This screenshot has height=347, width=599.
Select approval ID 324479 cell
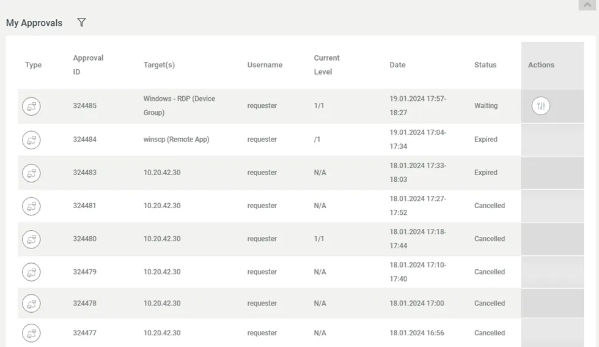(x=85, y=272)
